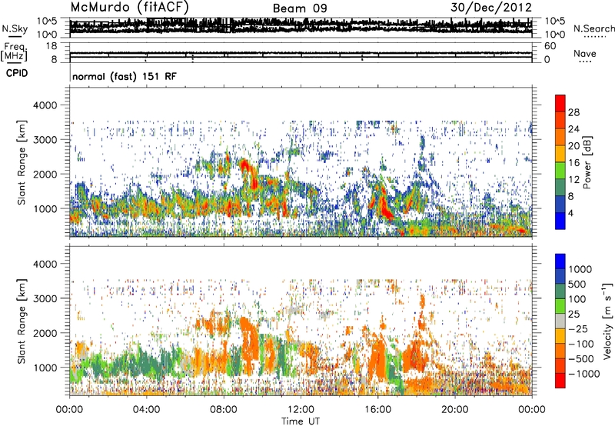Click the gray -25 to 25 Velocity colorbar segment
The height and width of the screenshot is (426, 615).
560,321
